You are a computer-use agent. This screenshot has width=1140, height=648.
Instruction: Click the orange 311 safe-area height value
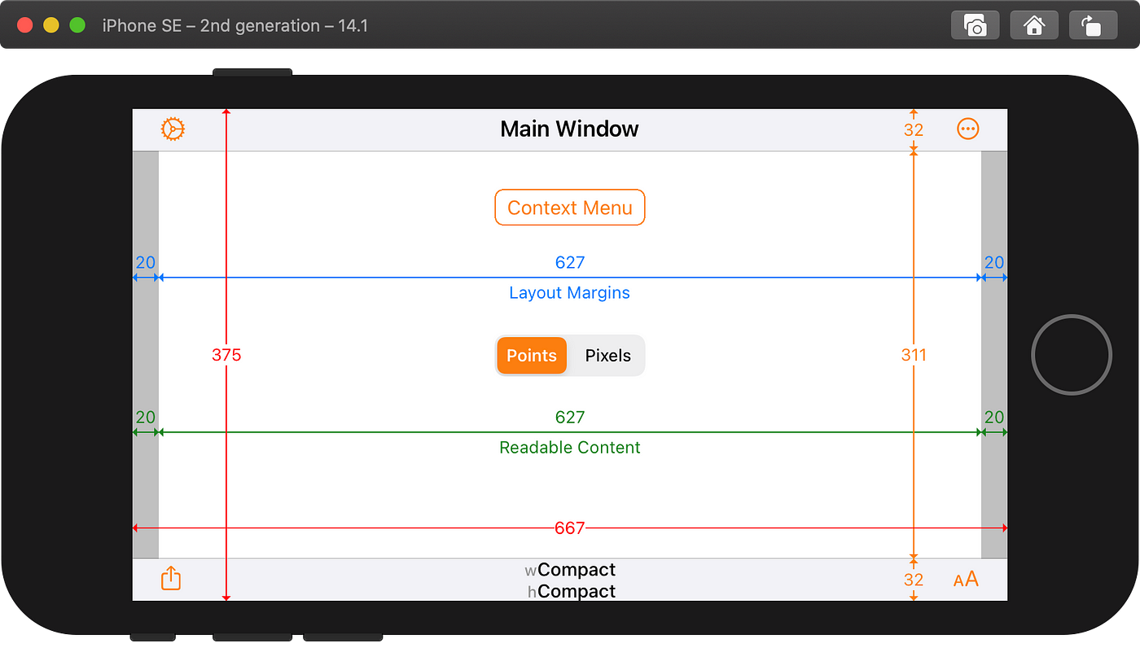tap(914, 355)
